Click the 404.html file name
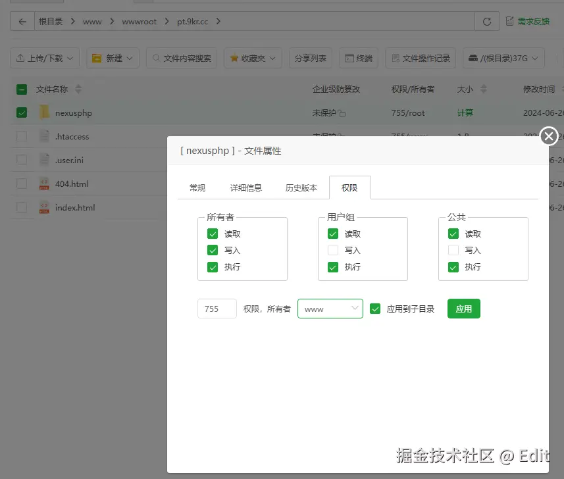Screen dimensions: 564x479 72,184
